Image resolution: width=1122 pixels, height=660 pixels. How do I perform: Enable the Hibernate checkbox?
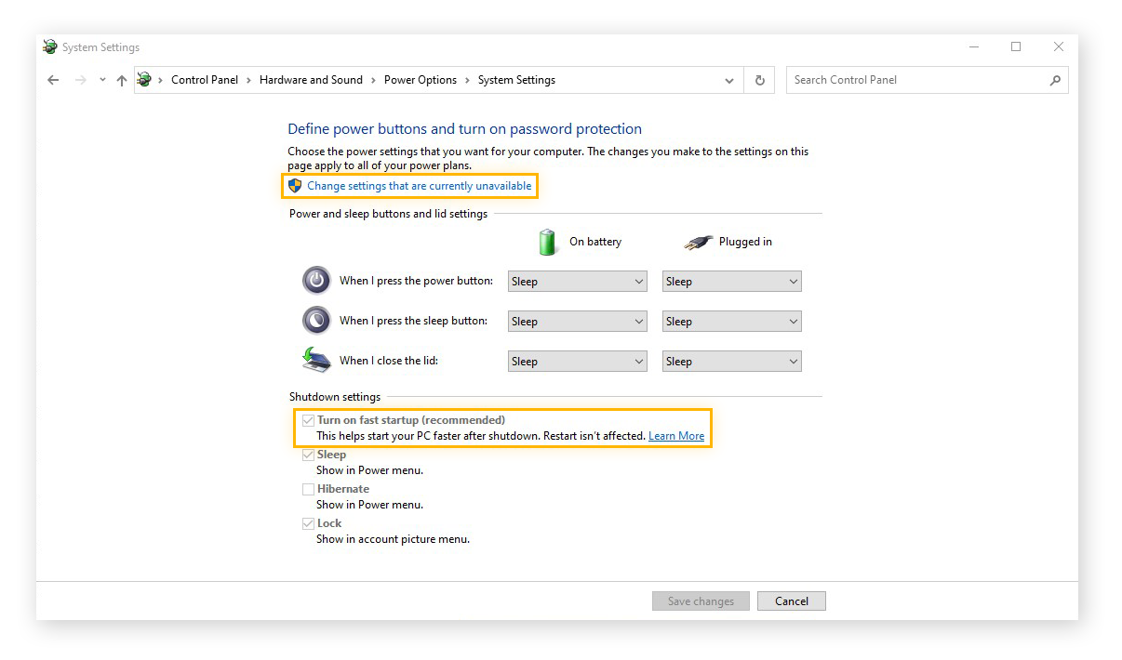(308, 488)
